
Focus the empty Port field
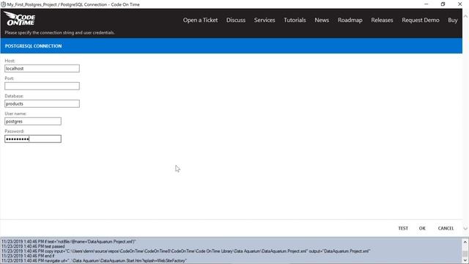(42, 87)
